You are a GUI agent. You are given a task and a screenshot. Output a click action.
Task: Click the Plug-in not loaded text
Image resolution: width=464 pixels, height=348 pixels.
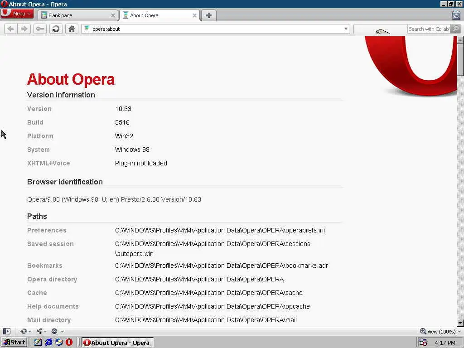point(141,163)
